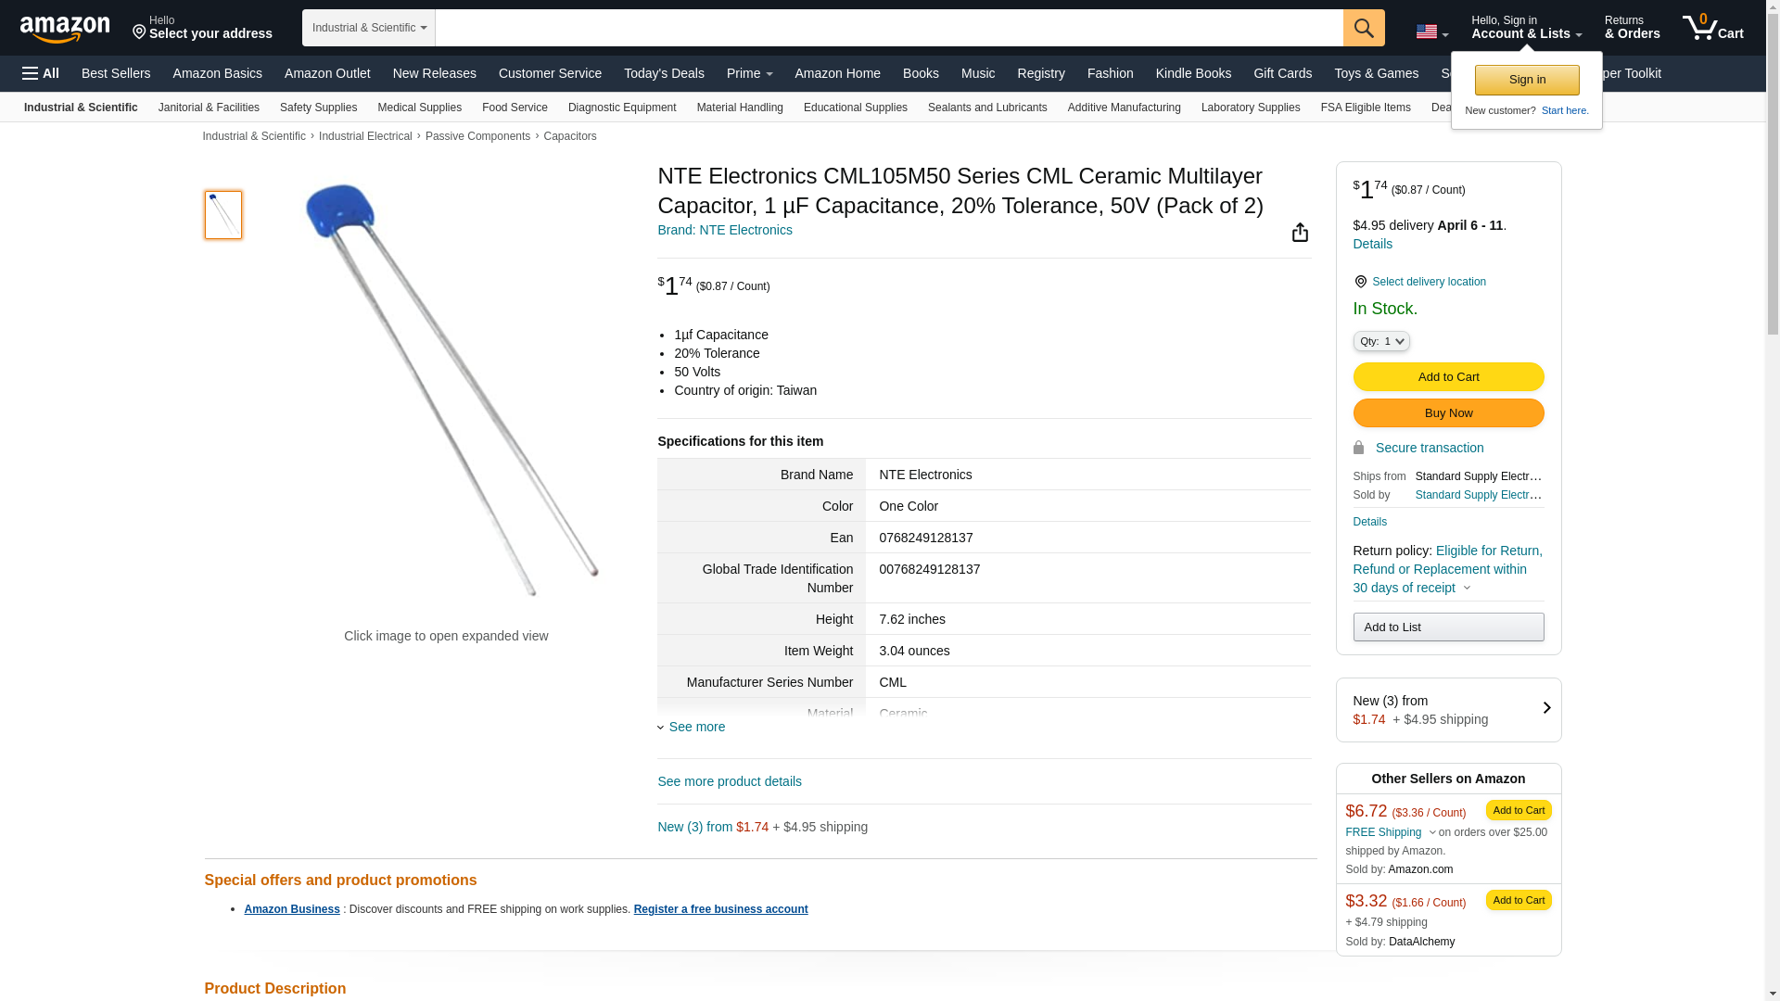Click the Add to Cart button

(1448, 377)
